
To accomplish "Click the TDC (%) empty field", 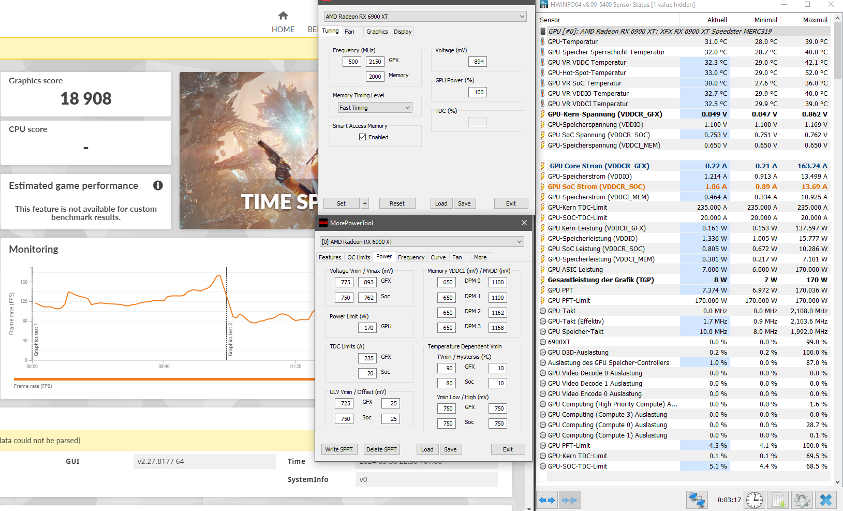I will 478,122.
